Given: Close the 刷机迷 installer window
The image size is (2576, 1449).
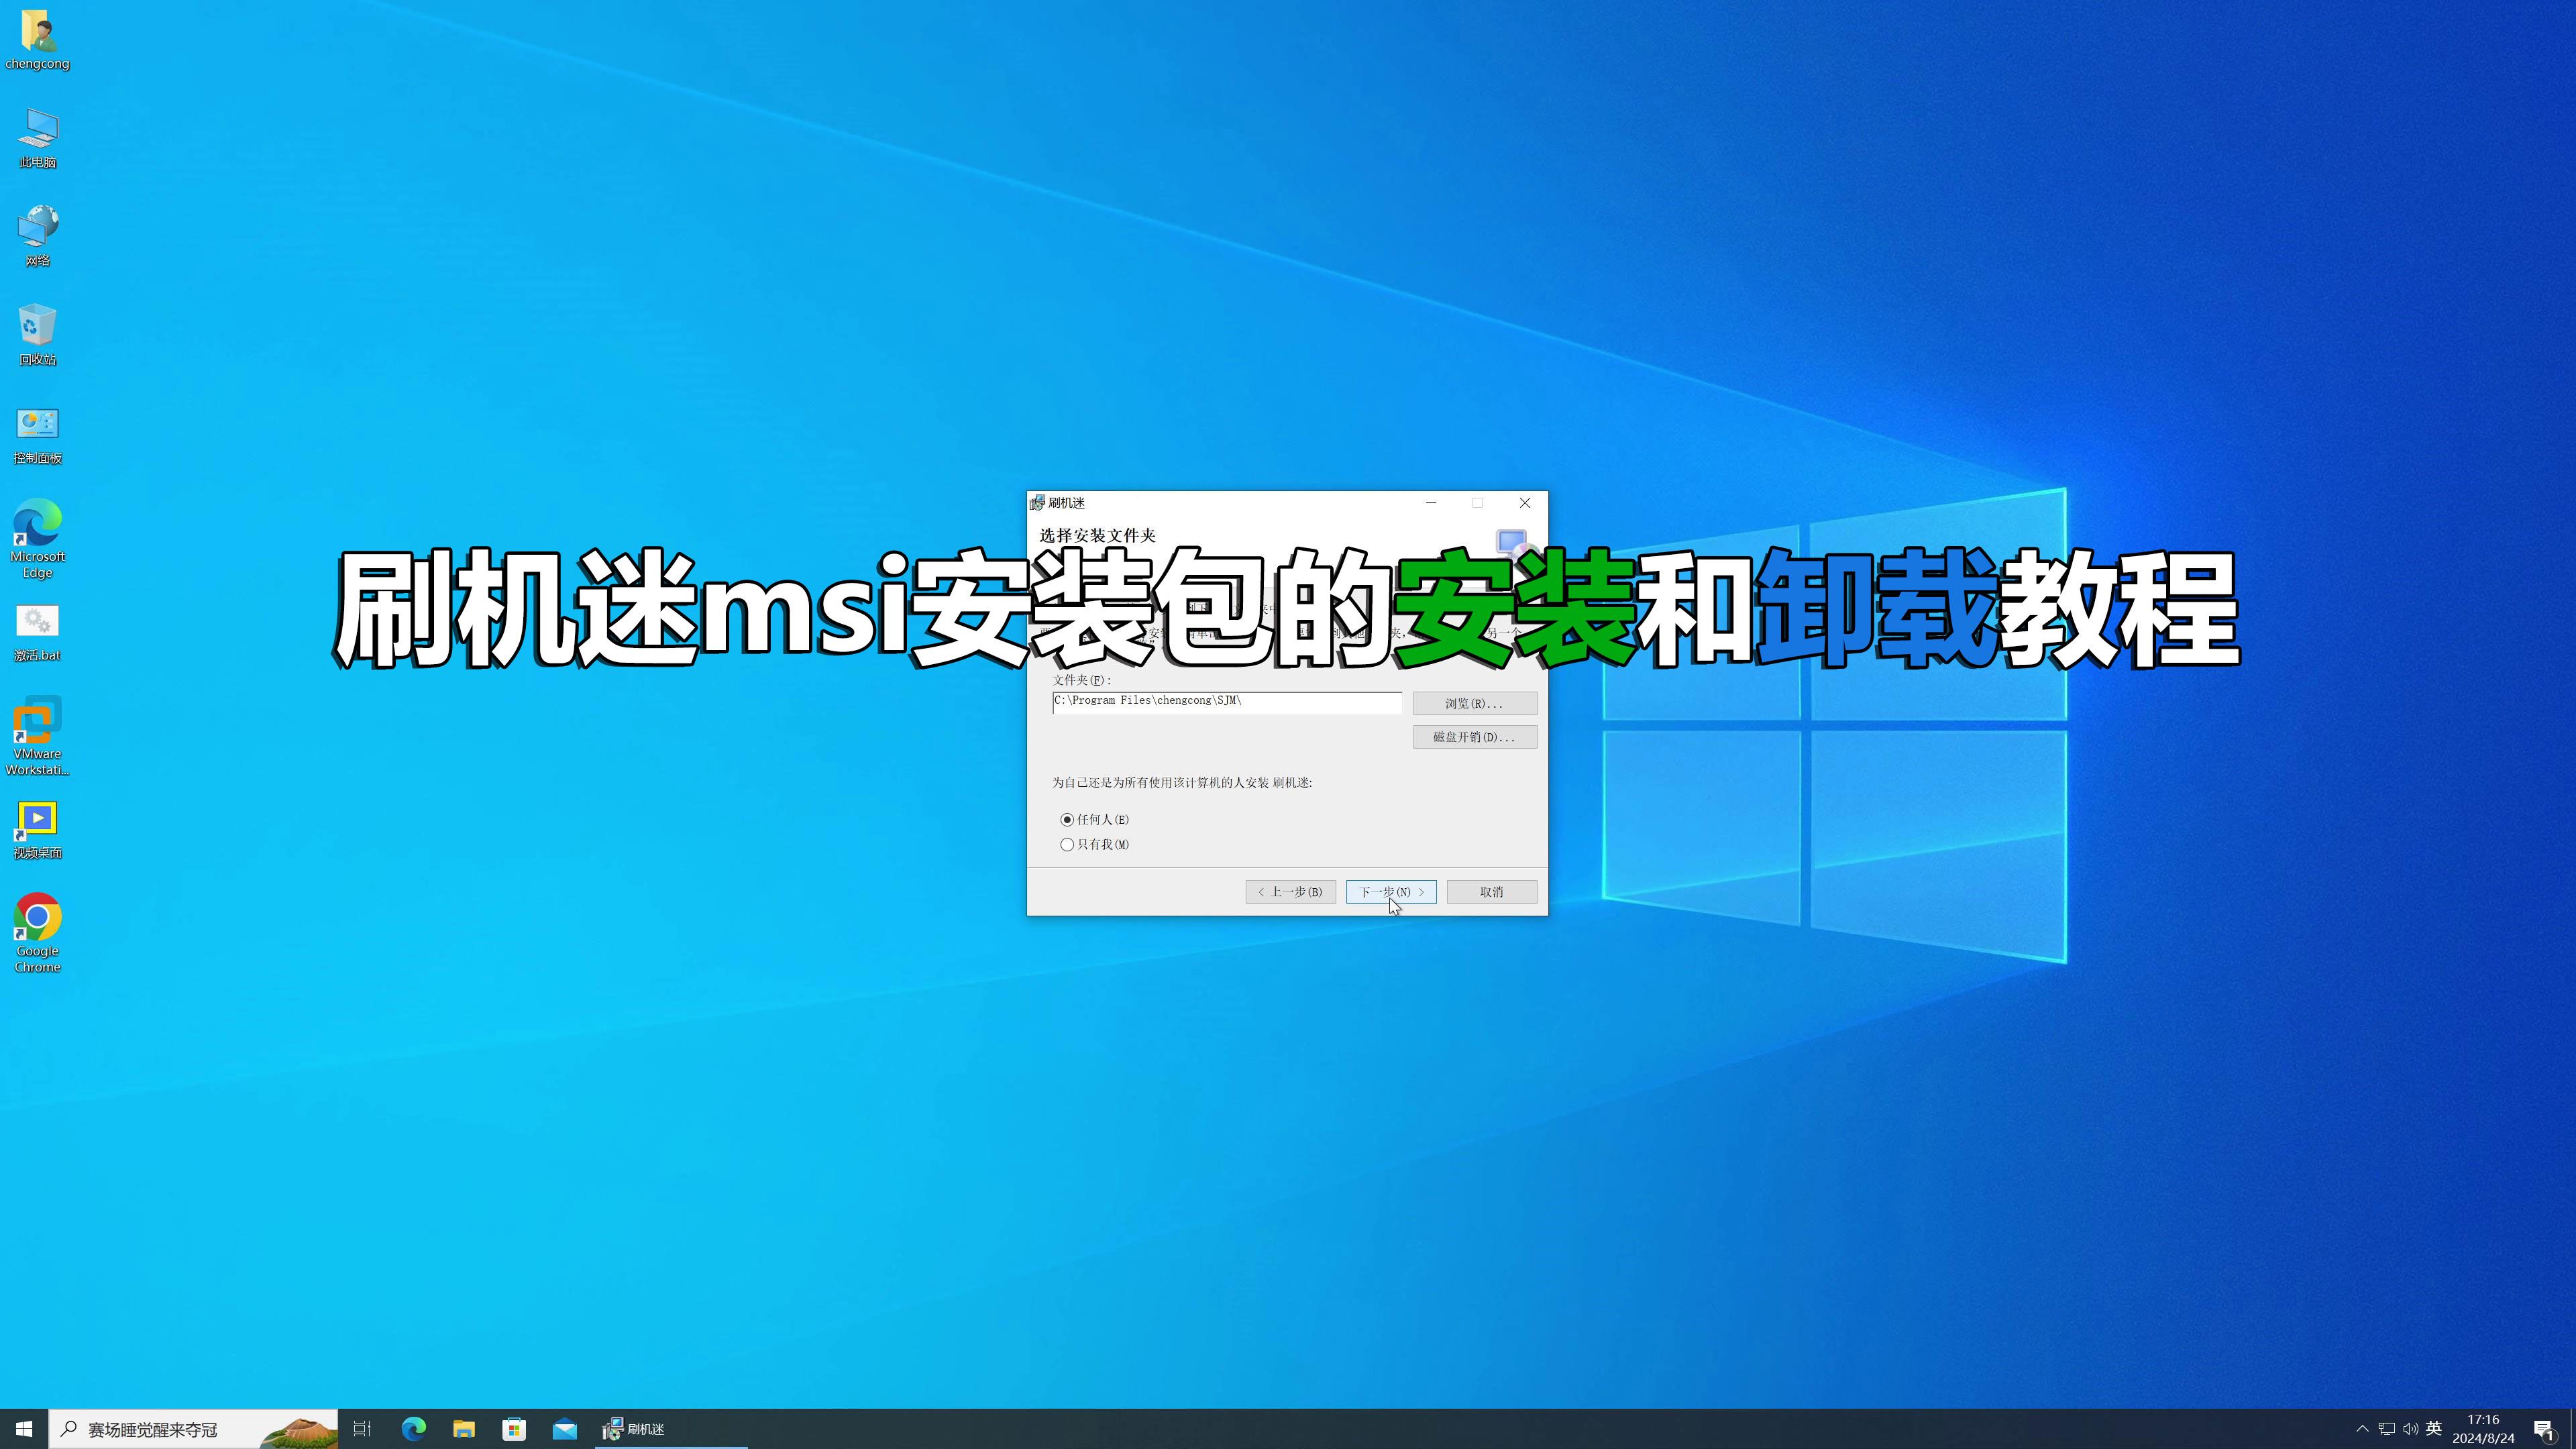Looking at the screenshot, I should click(x=1524, y=503).
